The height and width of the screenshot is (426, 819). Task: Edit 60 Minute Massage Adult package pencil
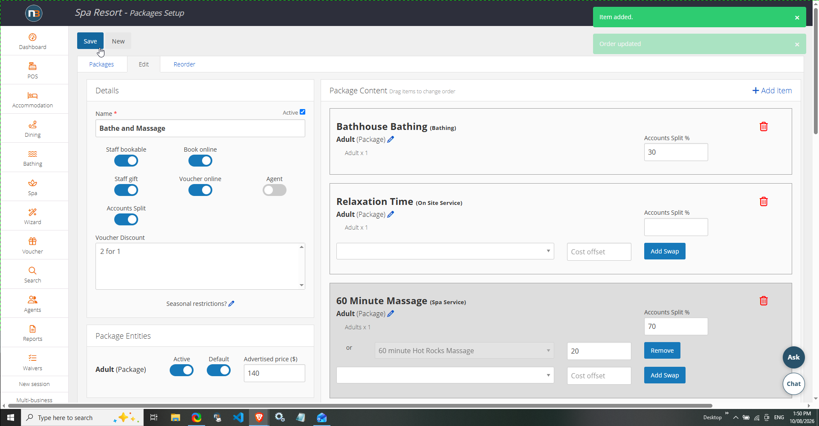point(391,314)
